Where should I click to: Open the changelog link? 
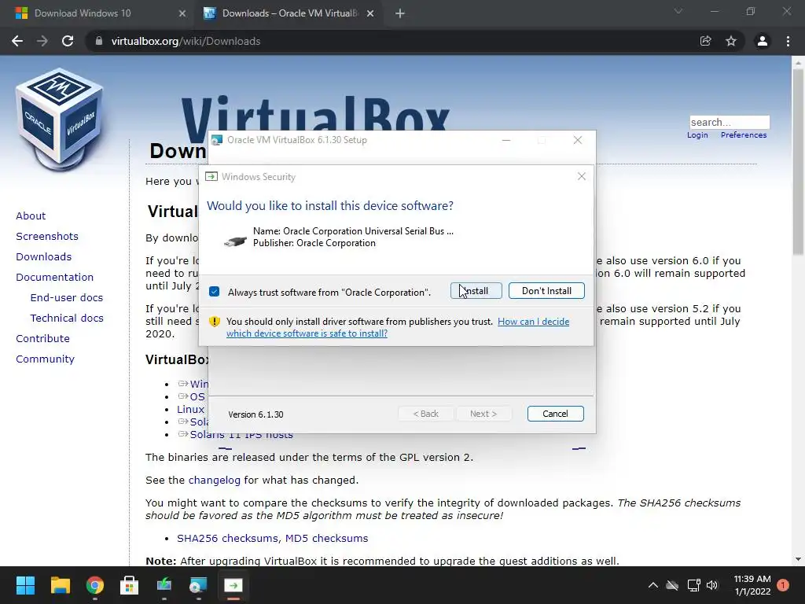pos(214,481)
